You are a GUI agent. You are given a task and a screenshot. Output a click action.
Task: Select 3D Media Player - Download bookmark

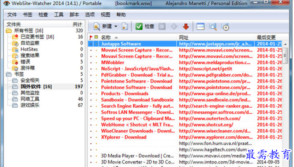pyautogui.click(x=185, y=156)
